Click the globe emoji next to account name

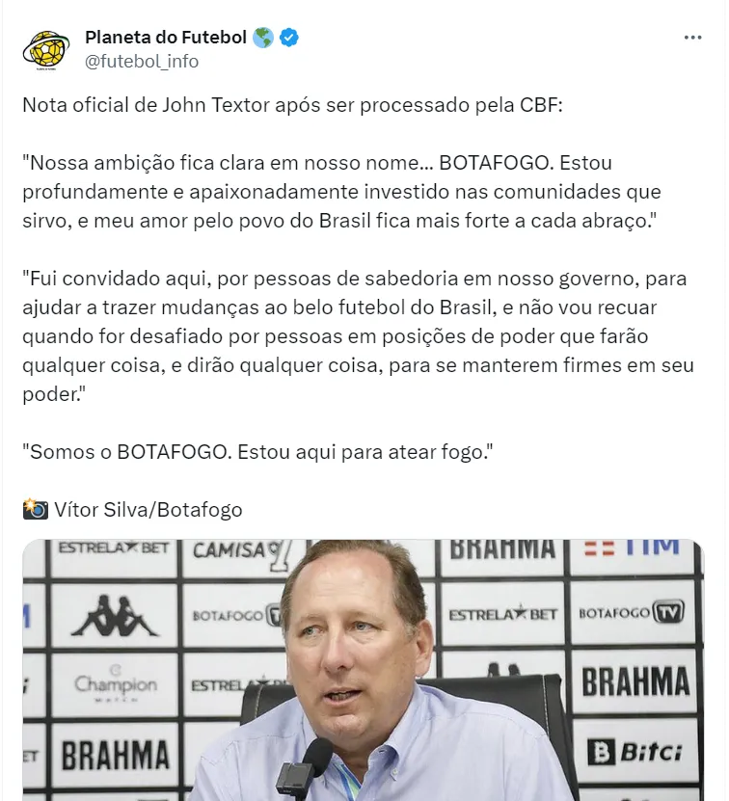(262, 38)
